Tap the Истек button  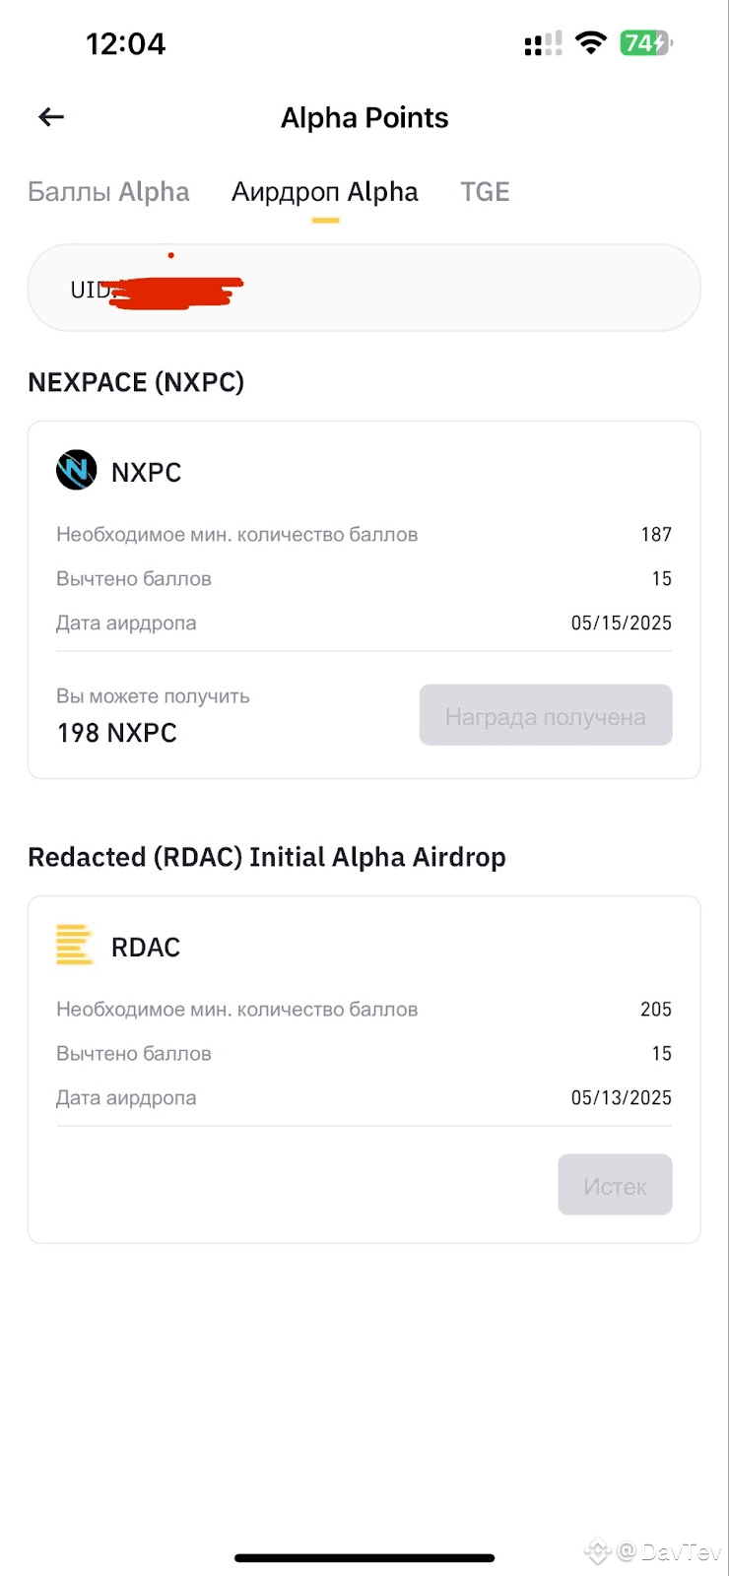point(615,1185)
